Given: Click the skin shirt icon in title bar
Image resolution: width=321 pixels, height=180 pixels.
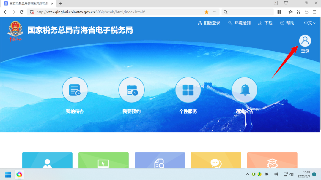Looking at the screenshot, I should point(286,3).
